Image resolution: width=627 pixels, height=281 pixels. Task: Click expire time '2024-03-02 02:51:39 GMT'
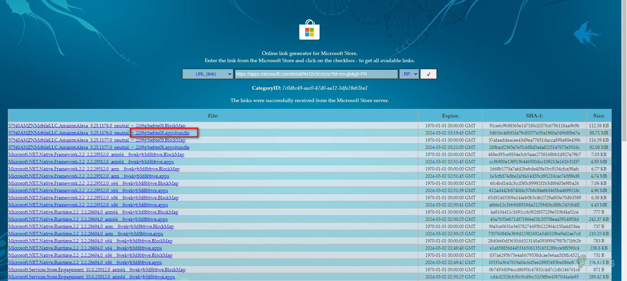450,190
